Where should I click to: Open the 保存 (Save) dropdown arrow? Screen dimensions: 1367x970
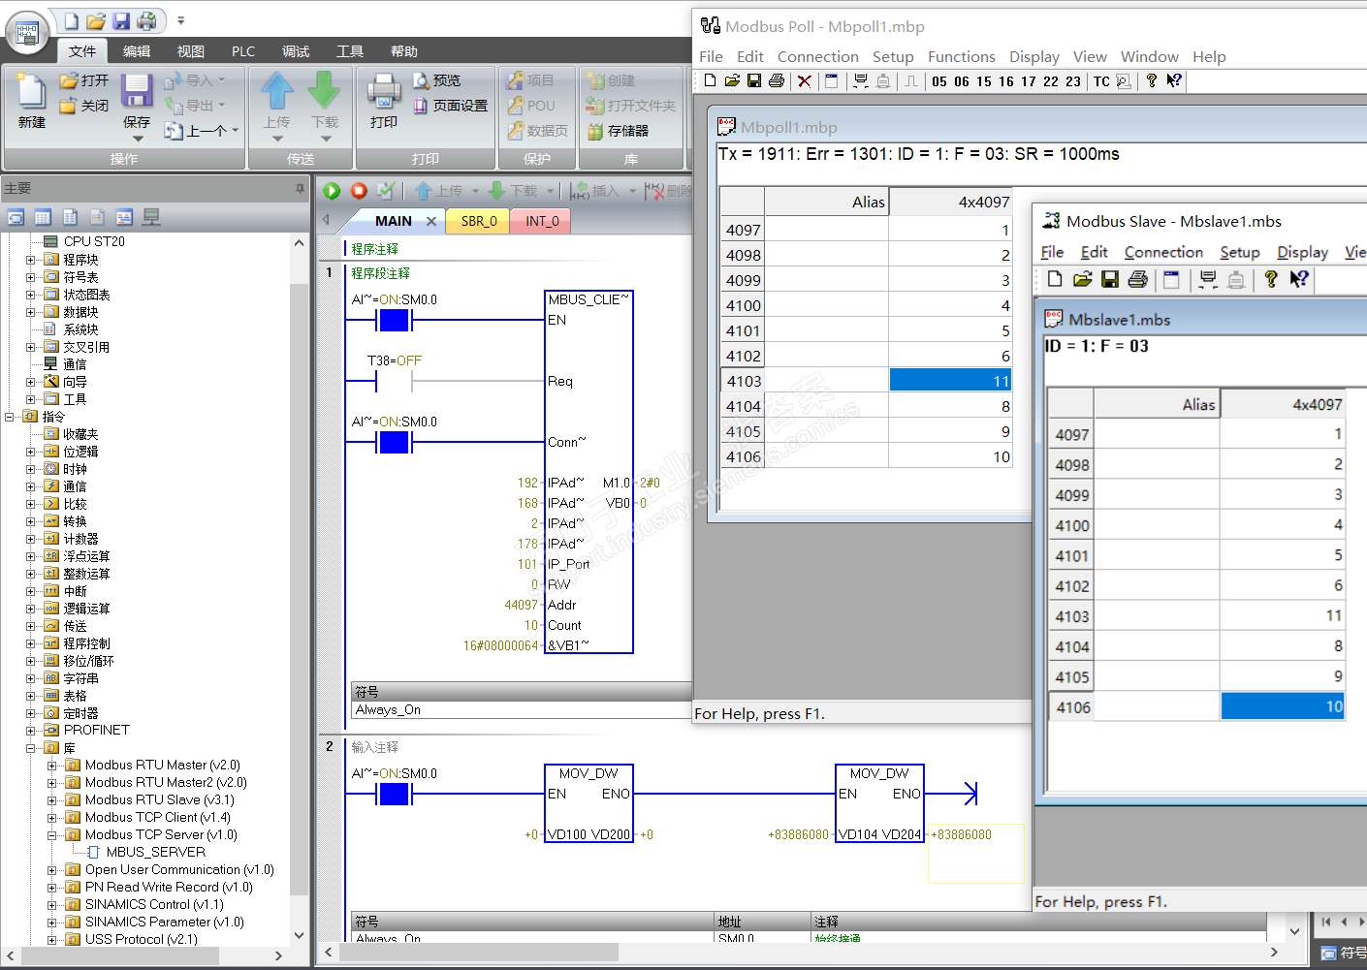137,139
